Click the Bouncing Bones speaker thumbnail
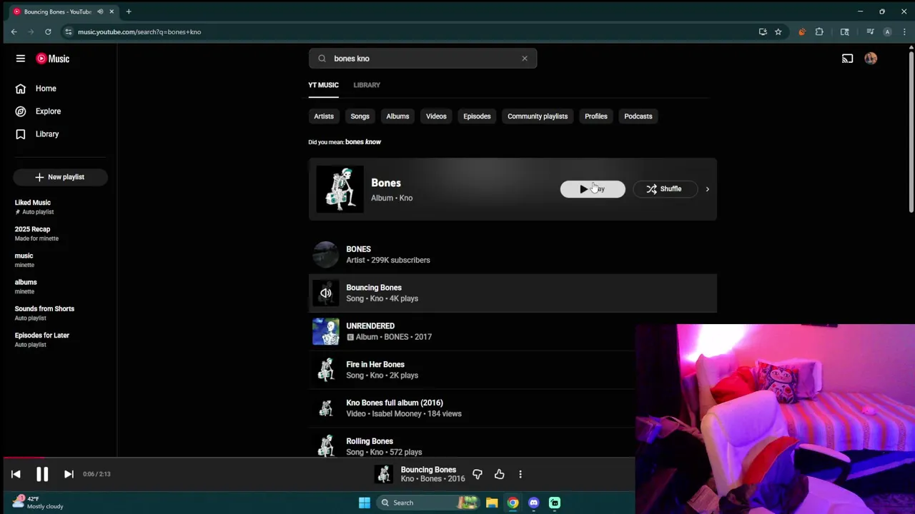This screenshot has width=915, height=514. point(326,293)
